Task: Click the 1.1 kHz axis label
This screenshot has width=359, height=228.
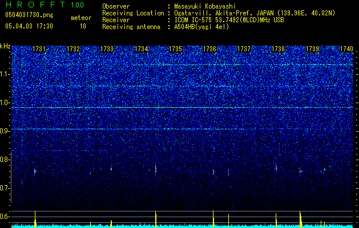Action: coord(5,74)
